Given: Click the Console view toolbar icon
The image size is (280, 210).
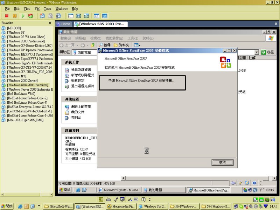Looking at the screenshot, I should click(x=105, y=16).
